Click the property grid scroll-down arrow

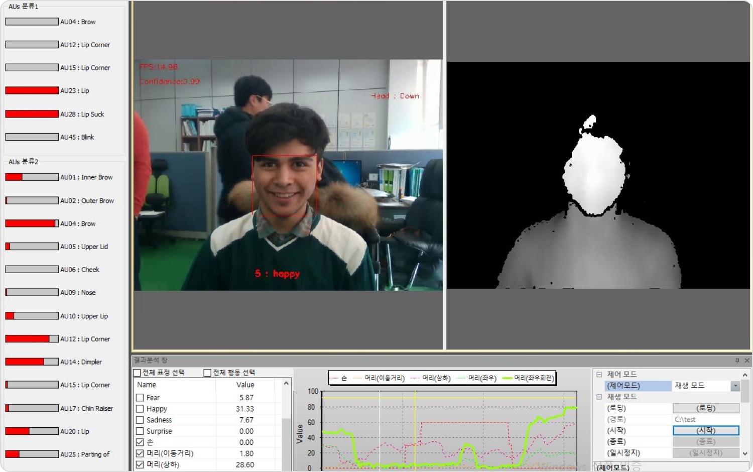tap(745, 453)
